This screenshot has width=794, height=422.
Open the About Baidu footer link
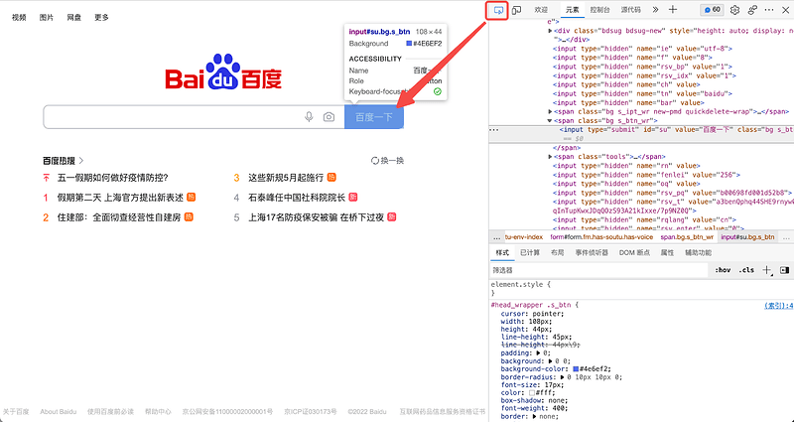pos(59,411)
